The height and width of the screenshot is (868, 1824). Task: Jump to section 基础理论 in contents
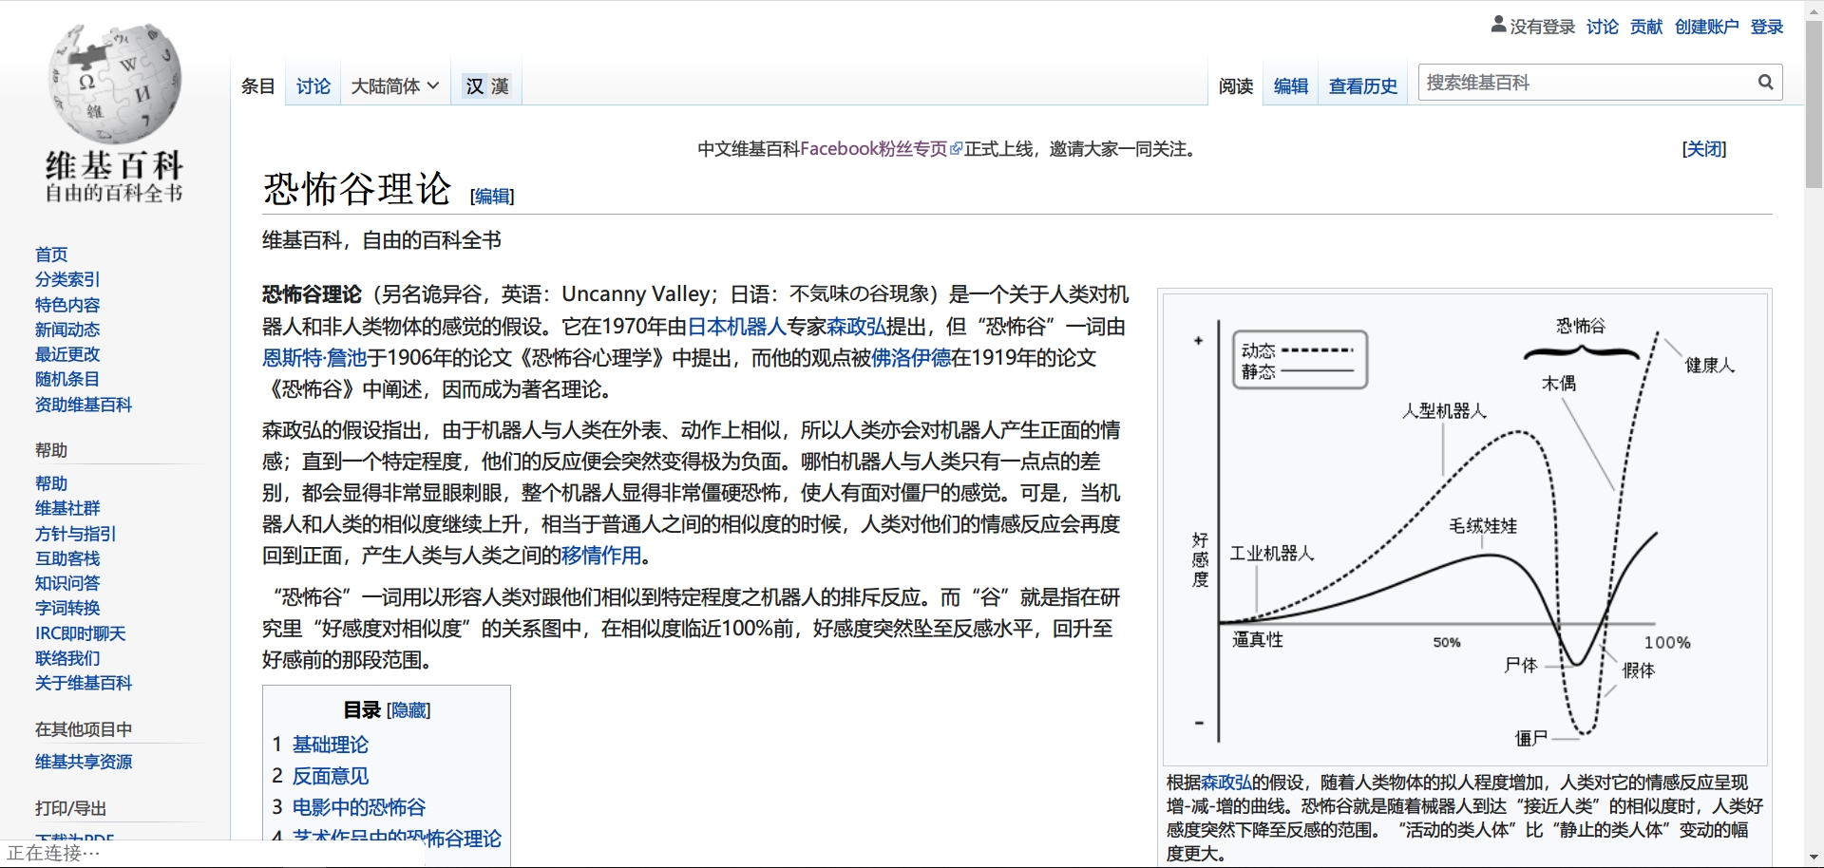(330, 745)
